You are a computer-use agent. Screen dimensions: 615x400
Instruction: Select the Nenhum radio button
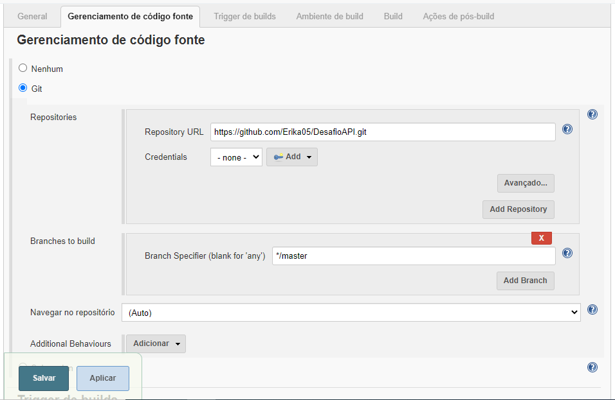(x=23, y=68)
